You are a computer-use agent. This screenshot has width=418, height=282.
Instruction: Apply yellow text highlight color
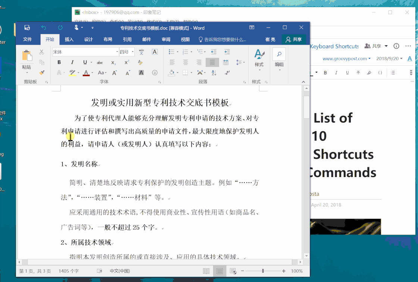pos(72,73)
